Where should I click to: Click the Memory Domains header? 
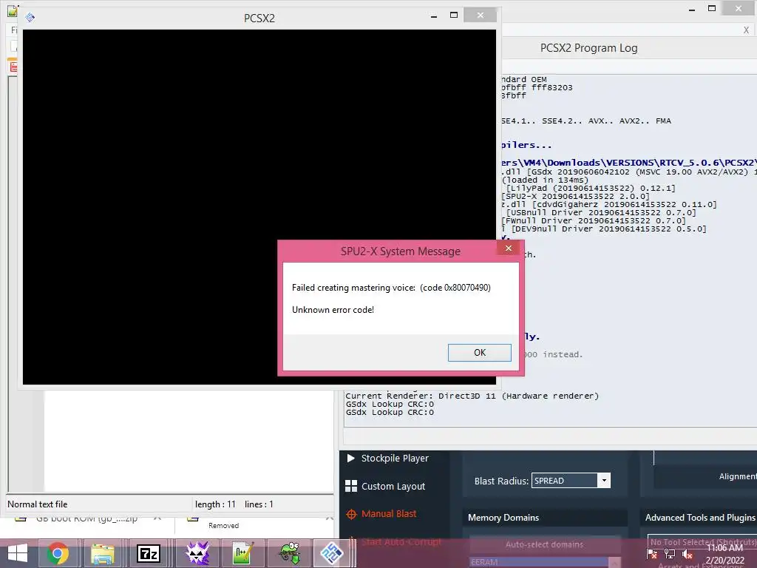tap(503, 517)
